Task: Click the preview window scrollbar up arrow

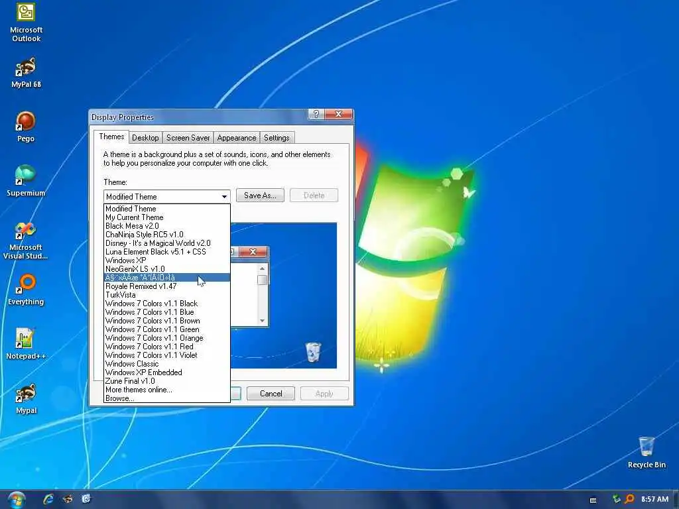Action: tap(262, 269)
